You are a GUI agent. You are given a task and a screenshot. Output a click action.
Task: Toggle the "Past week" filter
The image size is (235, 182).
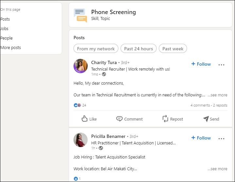pyautogui.click(x=173, y=49)
